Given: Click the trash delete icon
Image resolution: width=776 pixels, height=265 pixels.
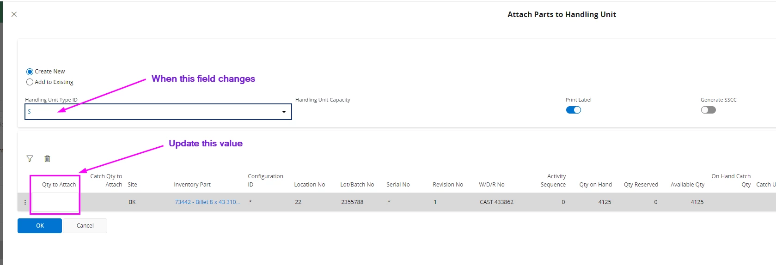Looking at the screenshot, I should pyautogui.click(x=47, y=159).
